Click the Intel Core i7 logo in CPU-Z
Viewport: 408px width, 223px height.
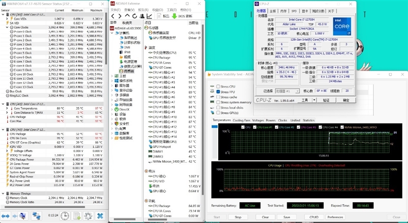[342, 27]
